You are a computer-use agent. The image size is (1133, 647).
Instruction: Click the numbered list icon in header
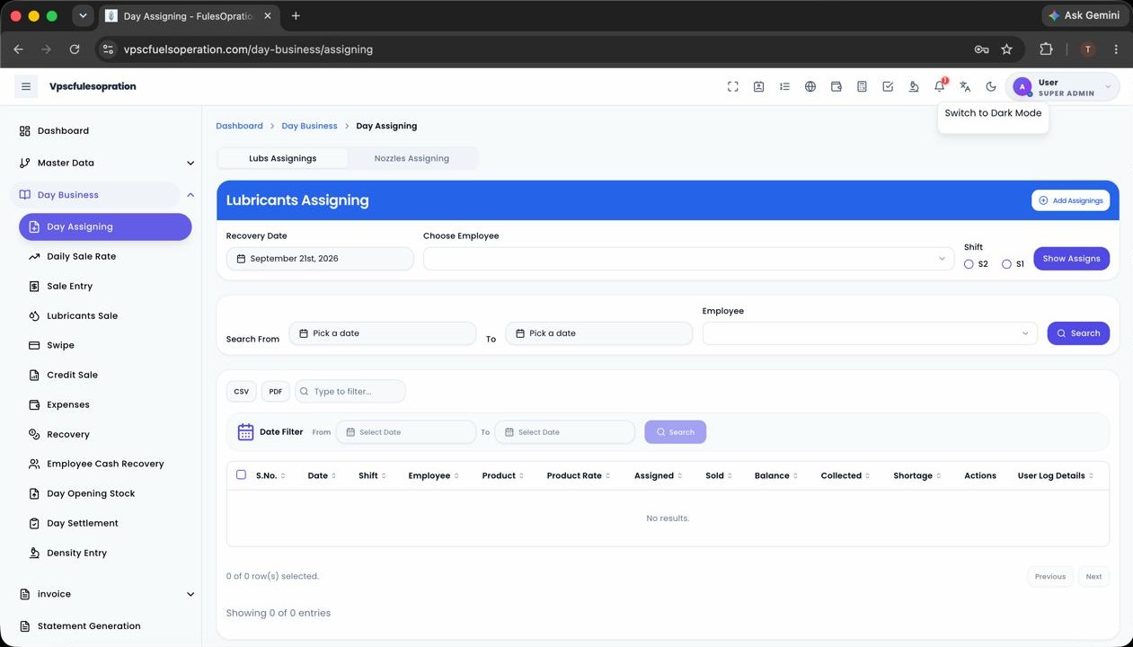click(x=784, y=86)
